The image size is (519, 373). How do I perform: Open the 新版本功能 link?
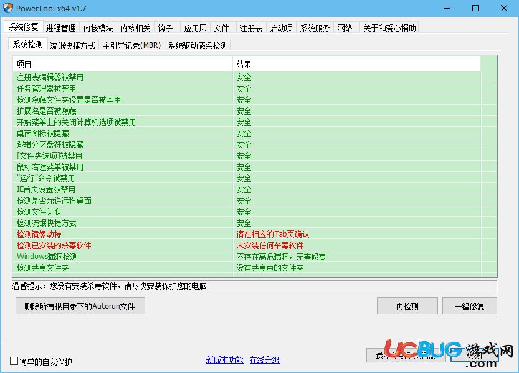pyautogui.click(x=224, y=360)
